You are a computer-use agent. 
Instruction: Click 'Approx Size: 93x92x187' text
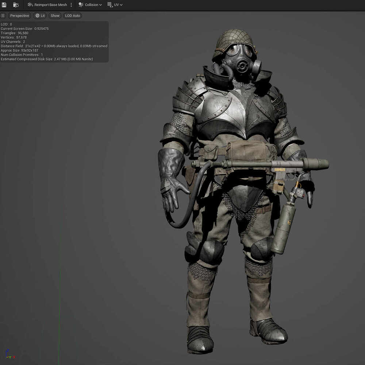(20, 50)
